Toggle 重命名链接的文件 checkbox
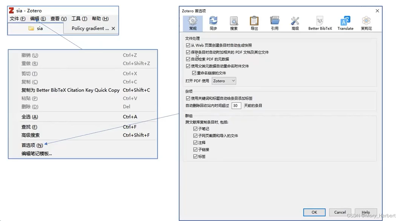This screenshot has height=221, width=400. point(194,73)
